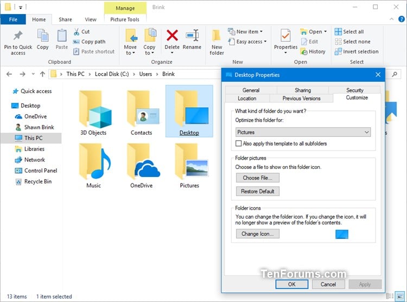Click the red Delete icon in ribbon

pos(172,36)
